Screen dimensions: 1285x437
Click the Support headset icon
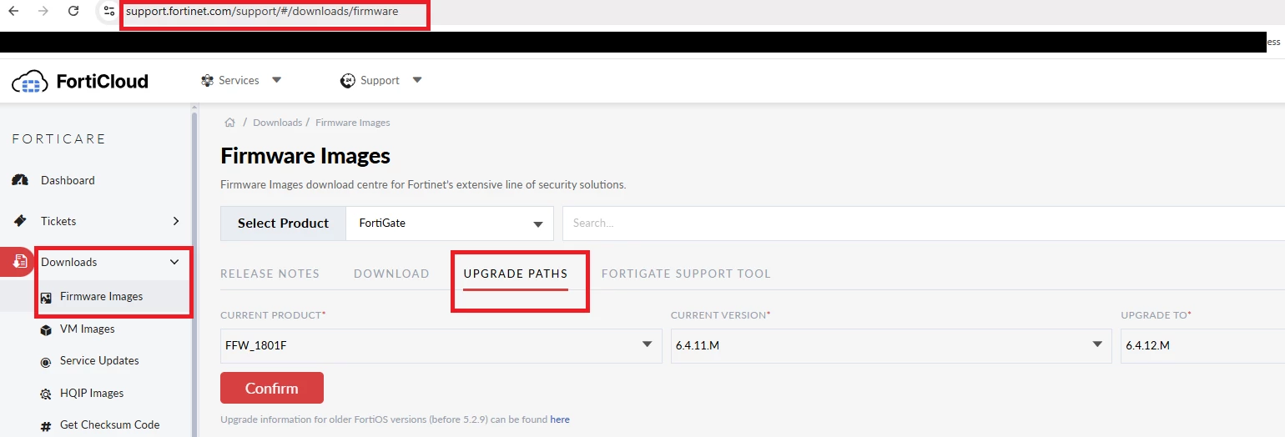pos(348,81)
